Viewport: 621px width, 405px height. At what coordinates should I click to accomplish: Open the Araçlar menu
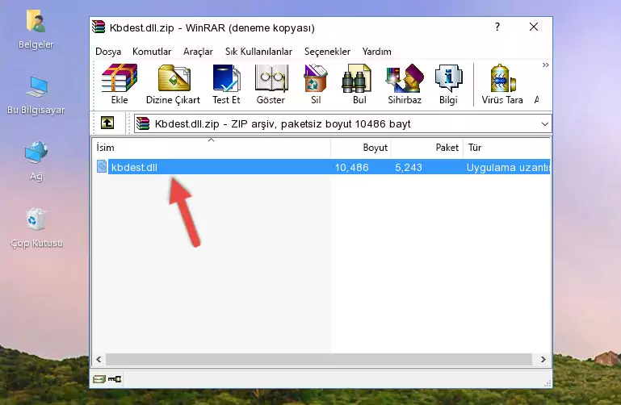(x=198, y=52)
